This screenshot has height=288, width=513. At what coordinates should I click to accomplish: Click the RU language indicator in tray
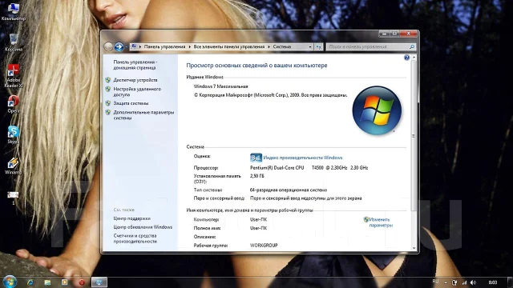(x=435, y=282)
